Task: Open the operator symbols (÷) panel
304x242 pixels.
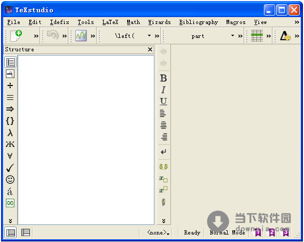Action: click(x=10, y=85)
